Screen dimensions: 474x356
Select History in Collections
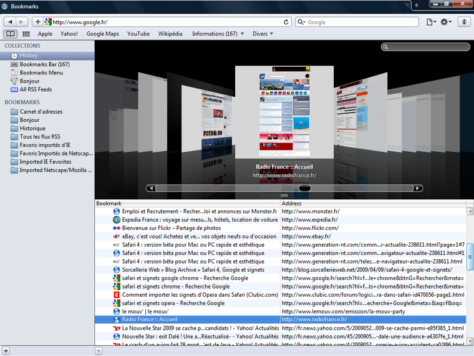tap(47, 56)
